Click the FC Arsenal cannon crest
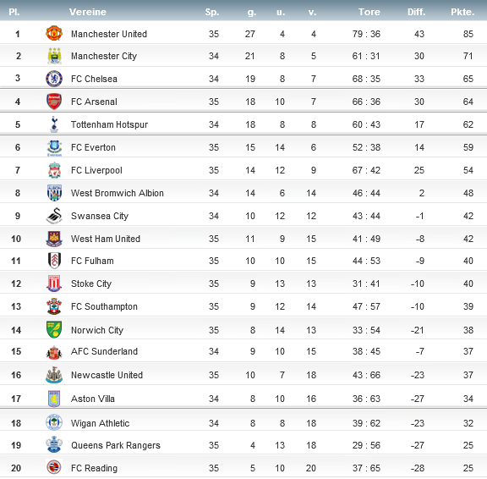Viewport: 487px width, 479px height. (54, 102)
